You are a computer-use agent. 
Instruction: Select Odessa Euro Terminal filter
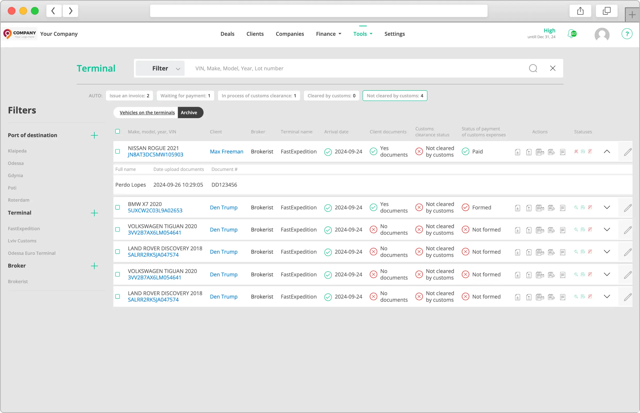(32, 253)
